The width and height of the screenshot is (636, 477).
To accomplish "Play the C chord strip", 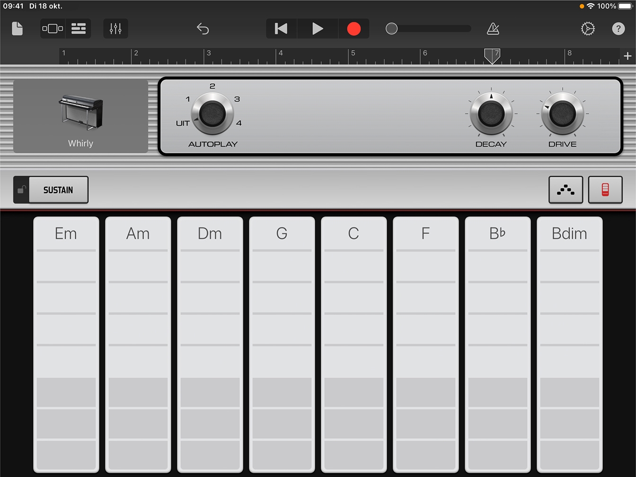I will tap(353, 344).
